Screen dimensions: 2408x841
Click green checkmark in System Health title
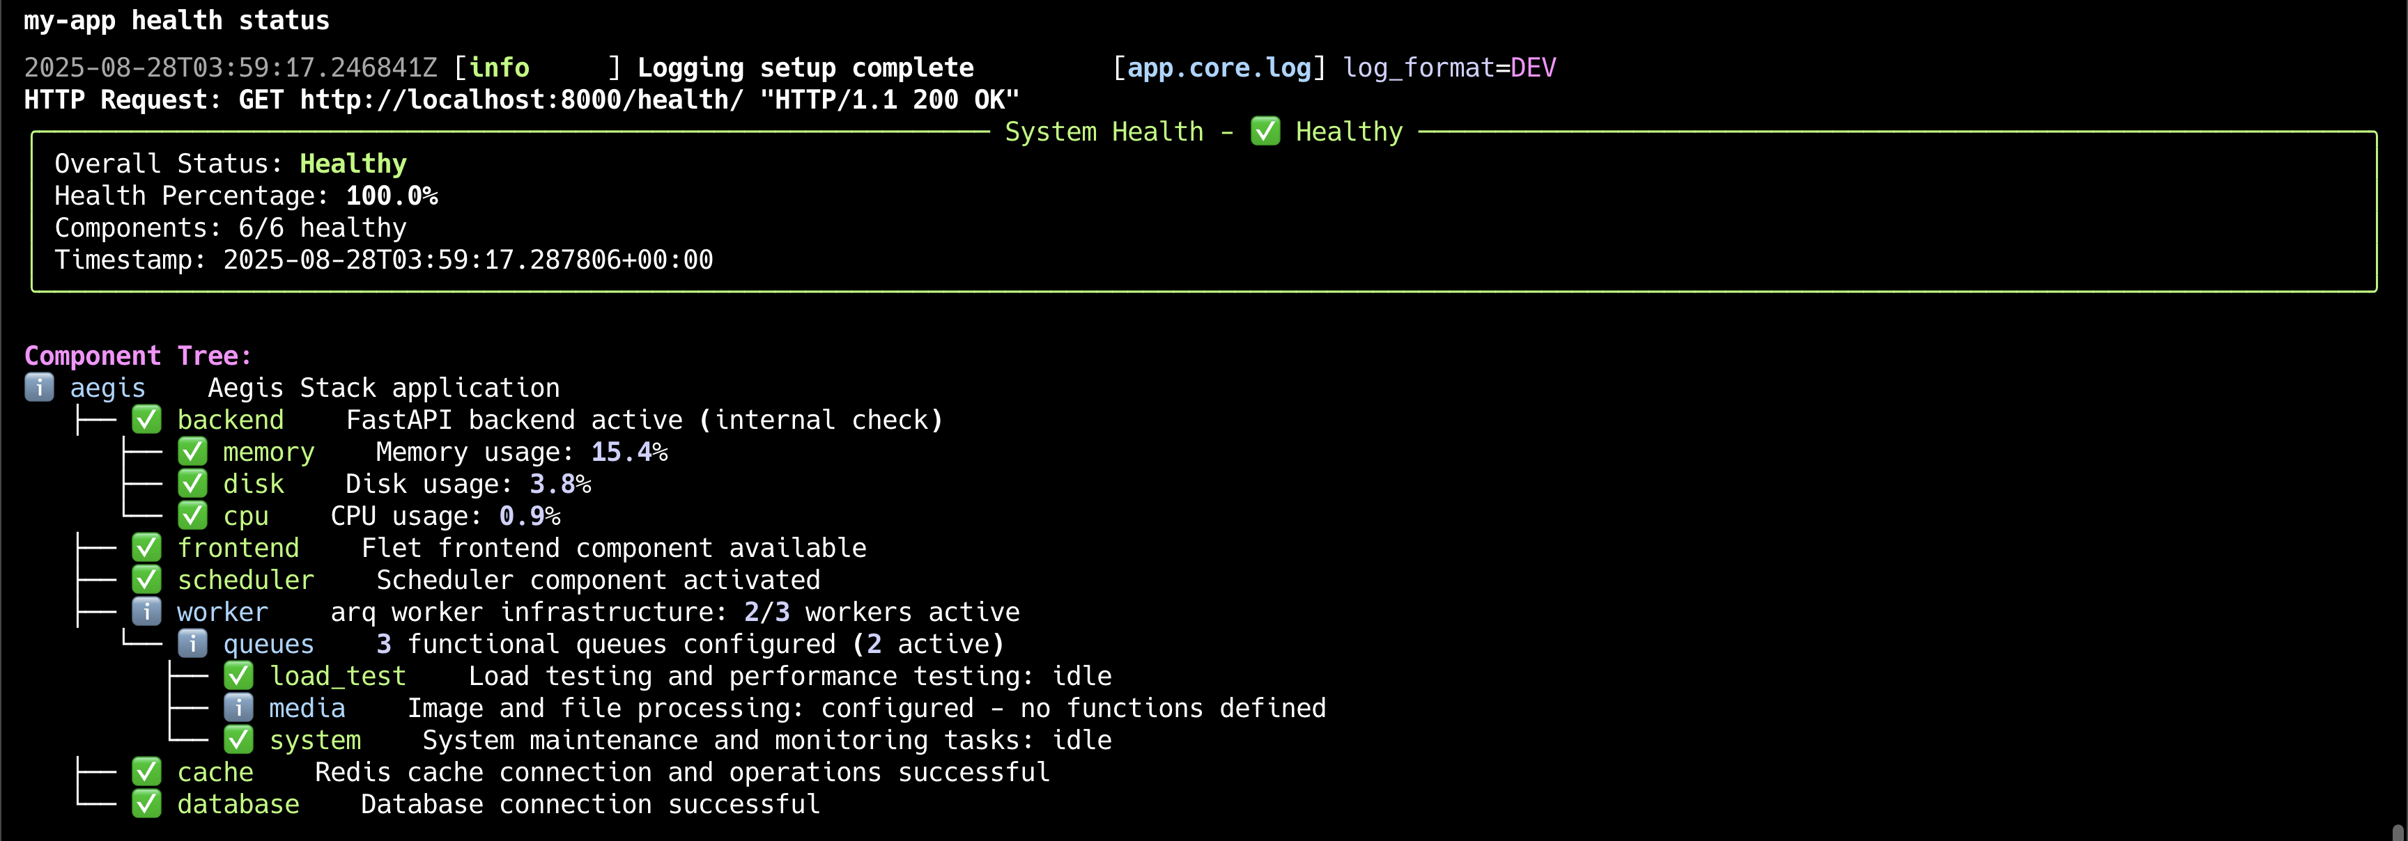pyautogui.click(x=1265, y=132)
